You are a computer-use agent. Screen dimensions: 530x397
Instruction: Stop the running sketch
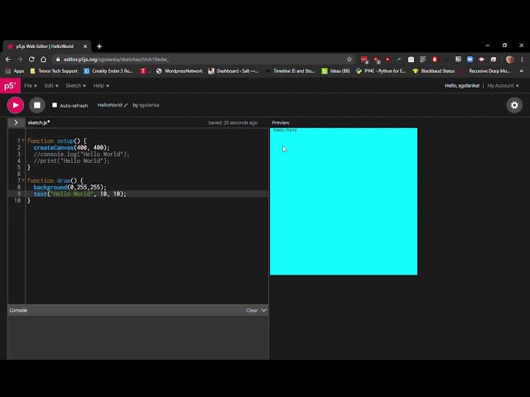click(37, 105)
